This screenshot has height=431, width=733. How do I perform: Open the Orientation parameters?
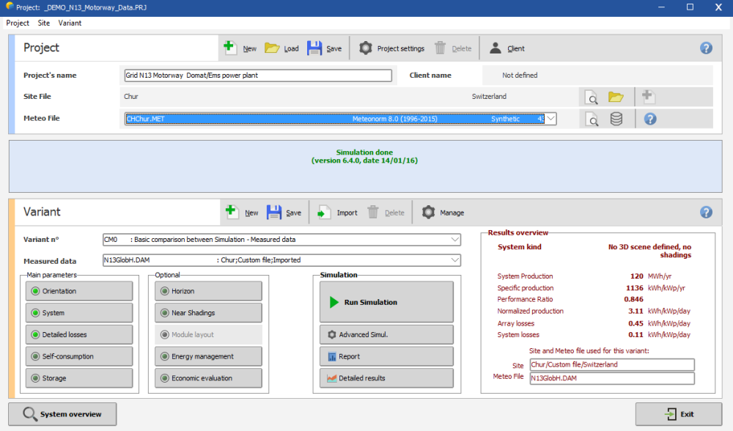pyautogui.click(x=79, y=291)
